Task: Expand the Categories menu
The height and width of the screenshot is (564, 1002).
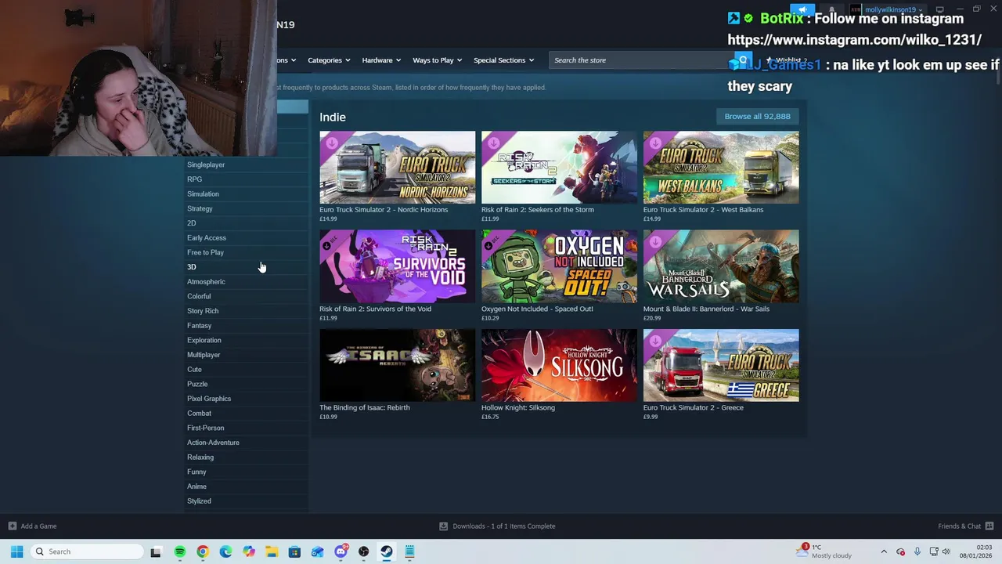Action: [x=328, y=60]
